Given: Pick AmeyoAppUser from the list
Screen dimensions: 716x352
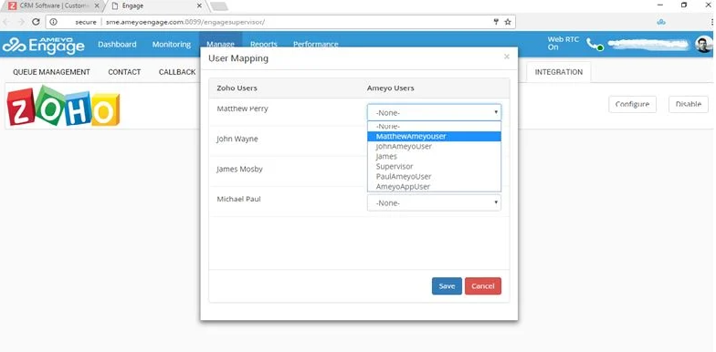Looking at the screenshot, I should tap(434, 186).
